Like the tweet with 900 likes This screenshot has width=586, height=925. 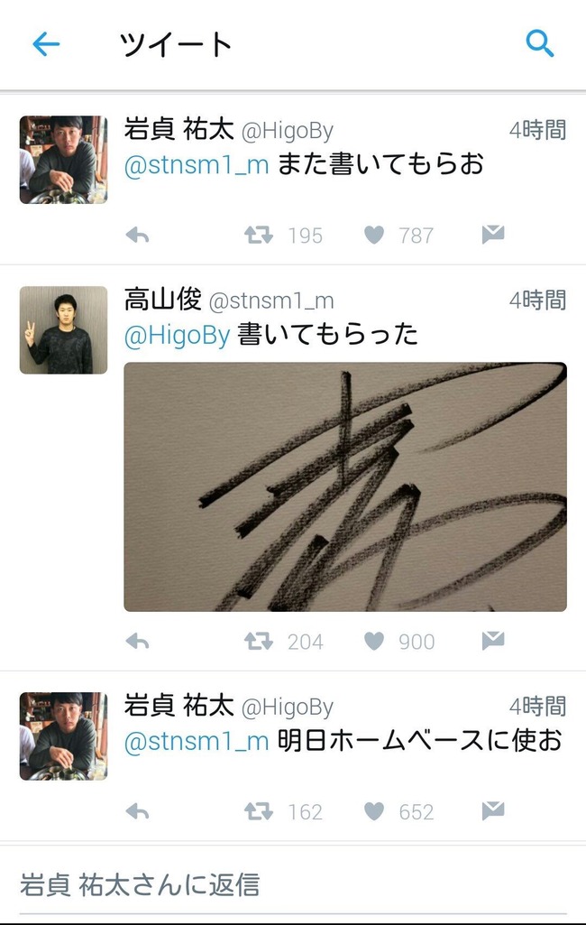click(x=374, y=641)
